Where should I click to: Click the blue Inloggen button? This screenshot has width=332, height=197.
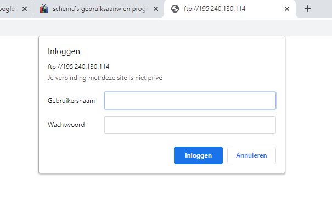click(x=198, y=155)
